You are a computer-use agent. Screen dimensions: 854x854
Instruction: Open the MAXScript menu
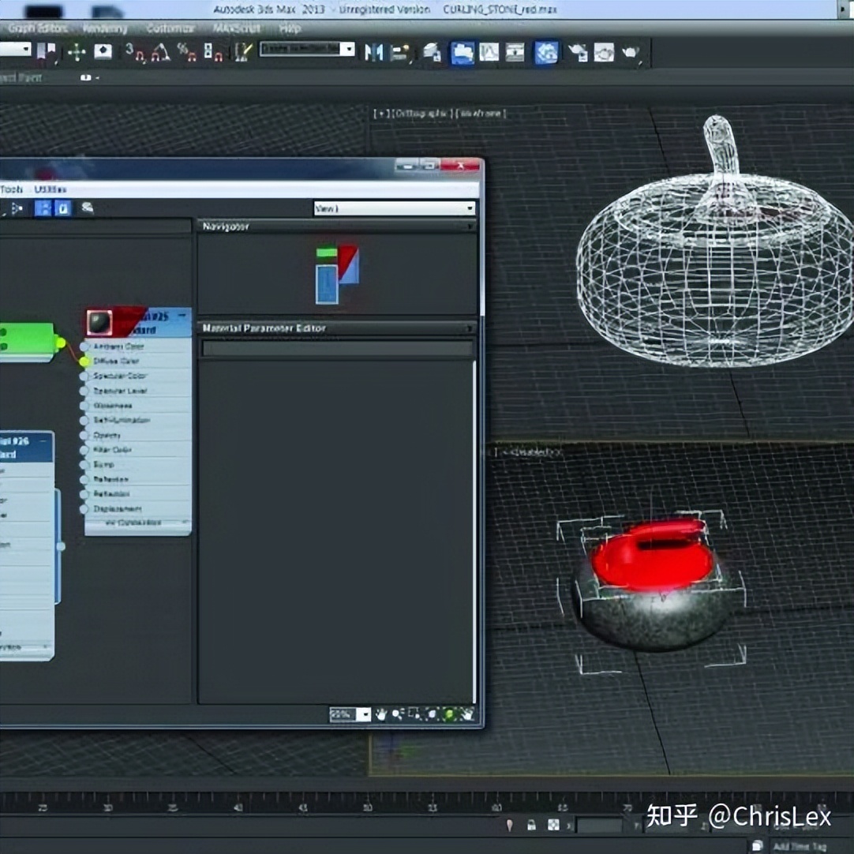point(236,28)
